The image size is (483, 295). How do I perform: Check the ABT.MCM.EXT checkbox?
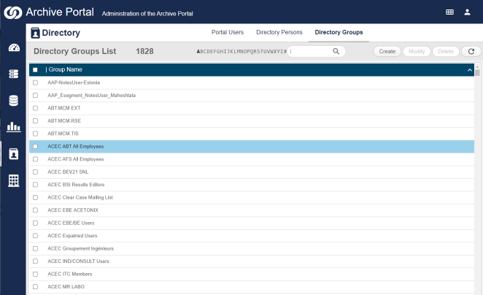pyautogui.click(x=36, y=108)
